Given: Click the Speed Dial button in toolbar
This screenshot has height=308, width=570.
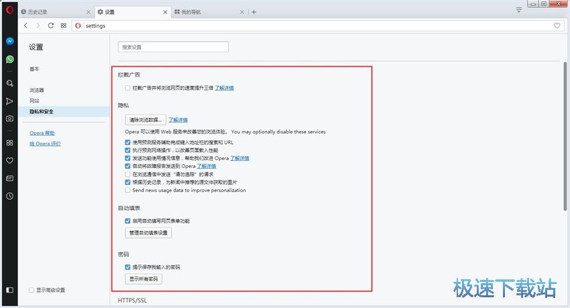Looking at the screenshot, I should tap(64, 25).
